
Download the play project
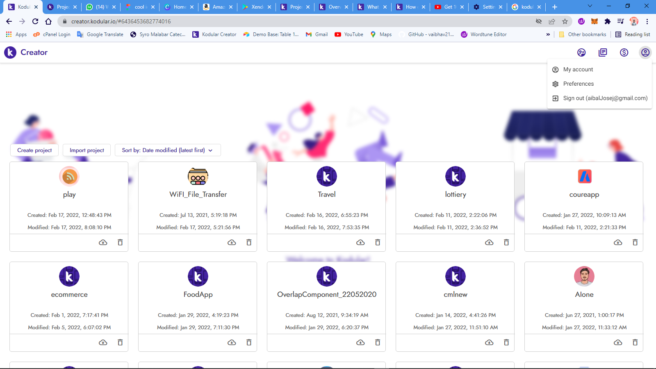pyautogui.click(x=103, y=242)
